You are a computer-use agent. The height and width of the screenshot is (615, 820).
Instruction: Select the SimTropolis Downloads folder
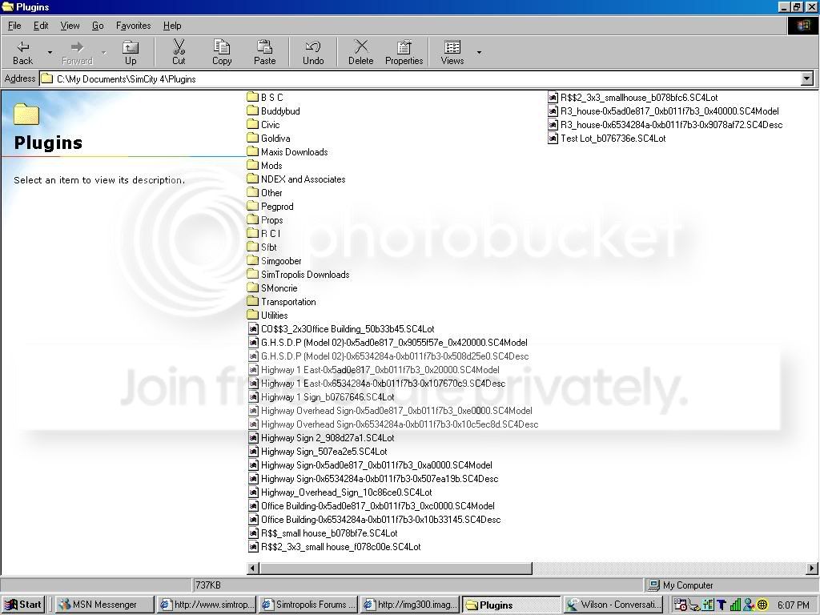(x=298, y=274)
